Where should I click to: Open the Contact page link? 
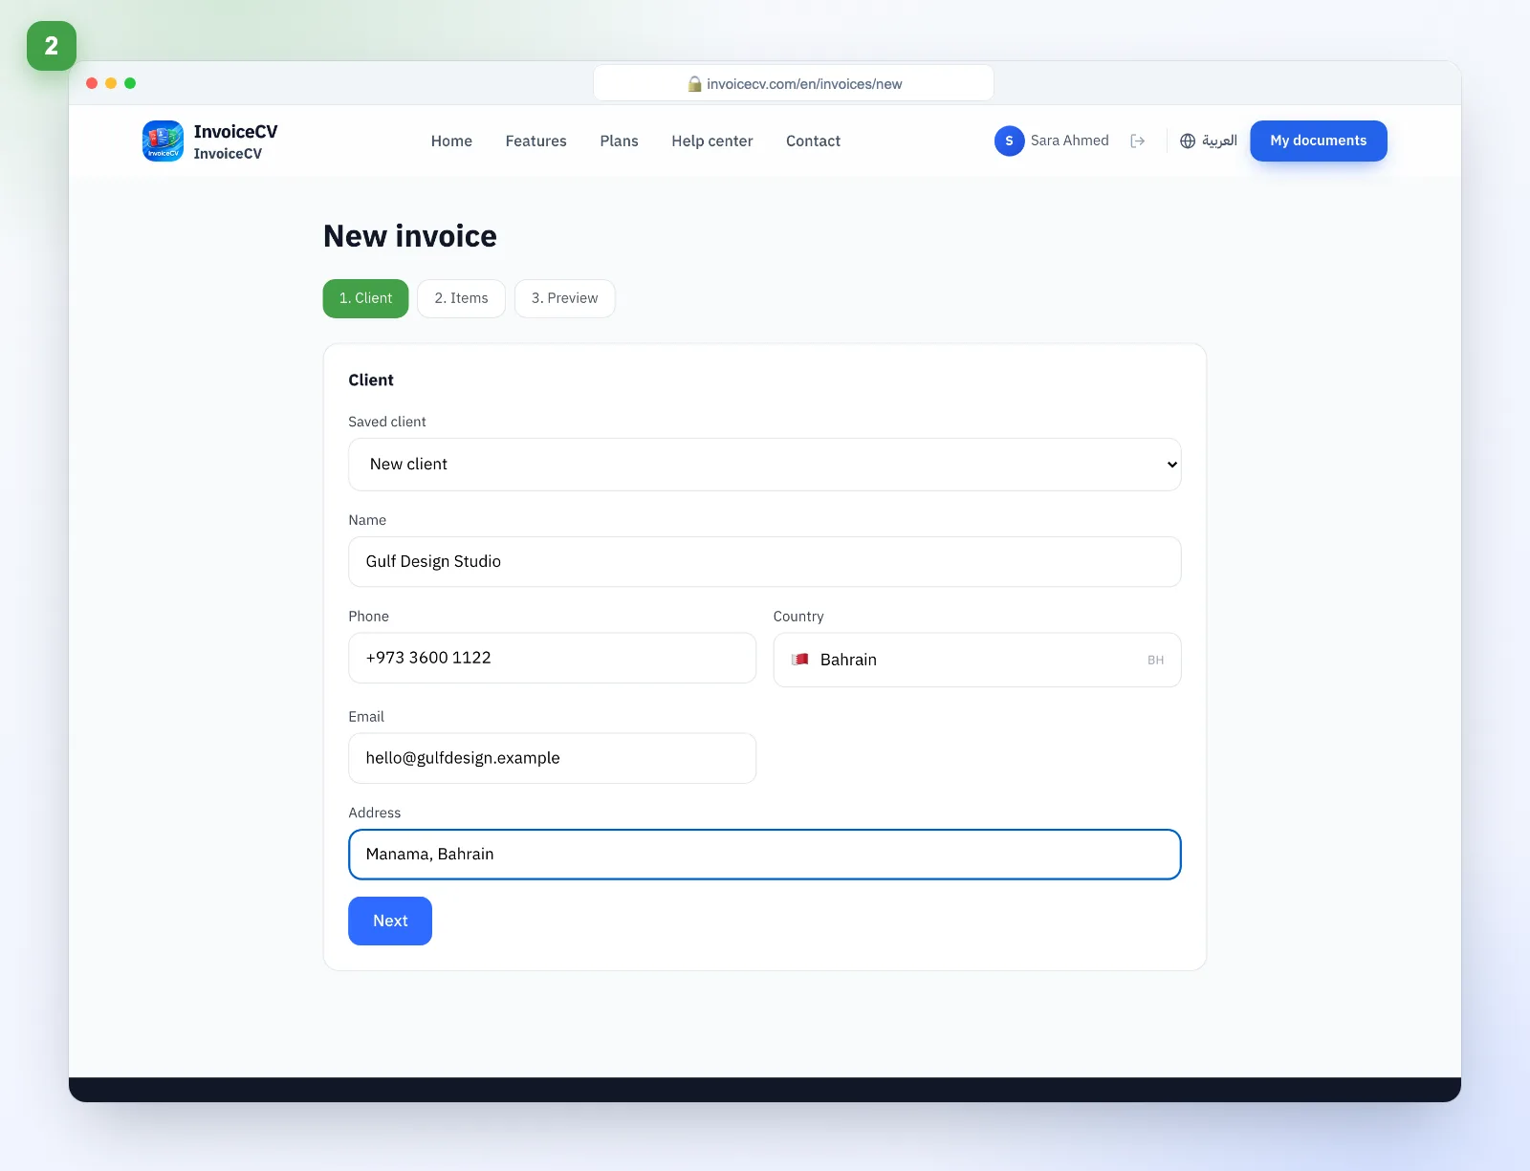(813, 141)
